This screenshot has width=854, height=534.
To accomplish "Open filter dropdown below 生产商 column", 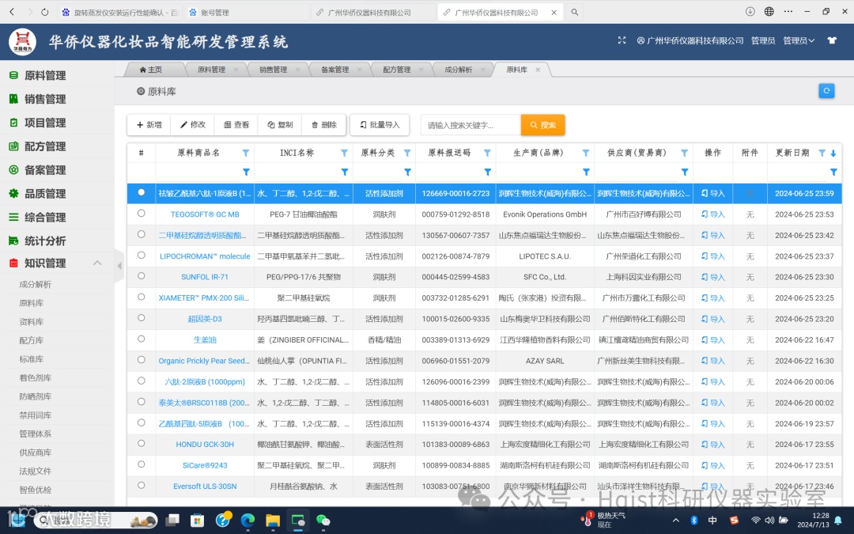I will 585,172.
